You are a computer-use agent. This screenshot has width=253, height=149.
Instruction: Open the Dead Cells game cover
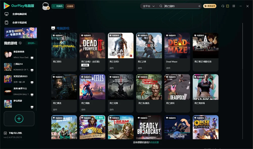(x=92, y=87)
